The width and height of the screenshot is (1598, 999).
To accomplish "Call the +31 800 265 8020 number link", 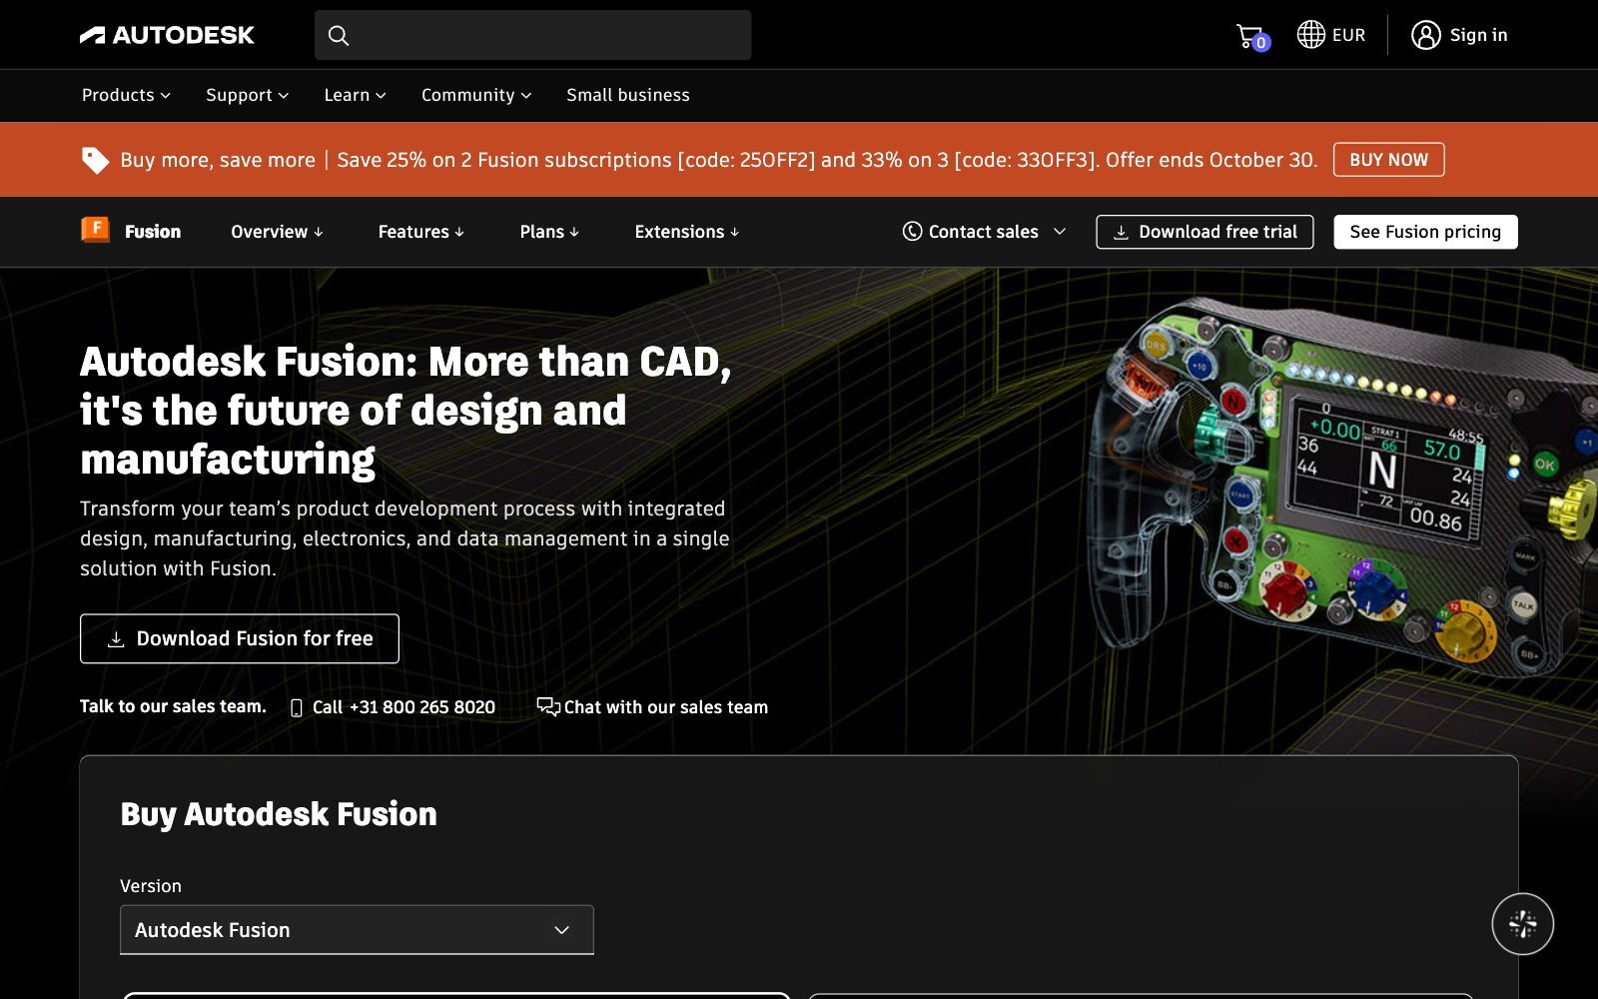I will 403,707.
